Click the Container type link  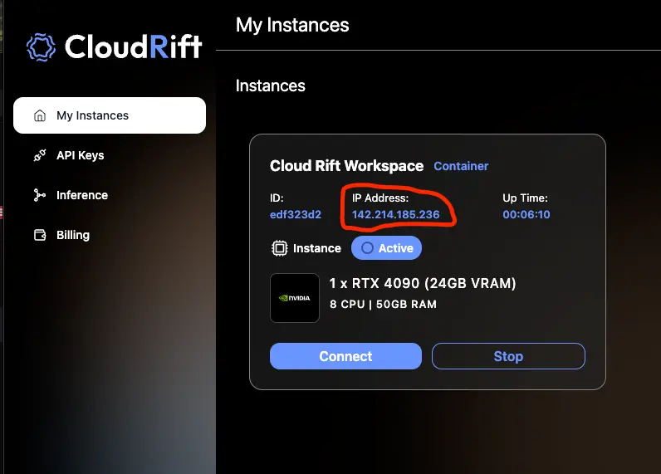click(x=461, y=166)
